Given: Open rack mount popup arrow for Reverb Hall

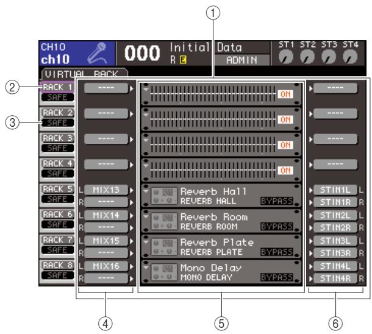Looking at the screenshot, I should [x=146, y=191].
